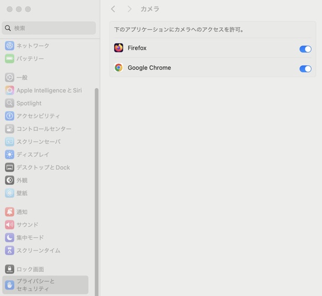
Task: Disable camera access for Firefox
Action: pyautogui.click(x=305, y=49)
